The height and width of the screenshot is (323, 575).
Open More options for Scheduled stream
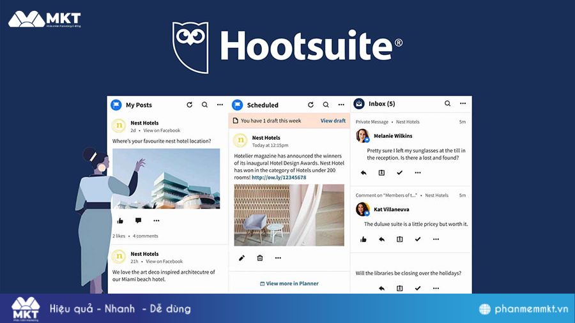point(341,105)
